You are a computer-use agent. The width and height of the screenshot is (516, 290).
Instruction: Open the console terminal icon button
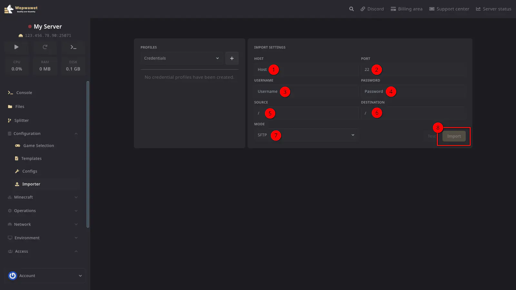[x=73, y=47]
